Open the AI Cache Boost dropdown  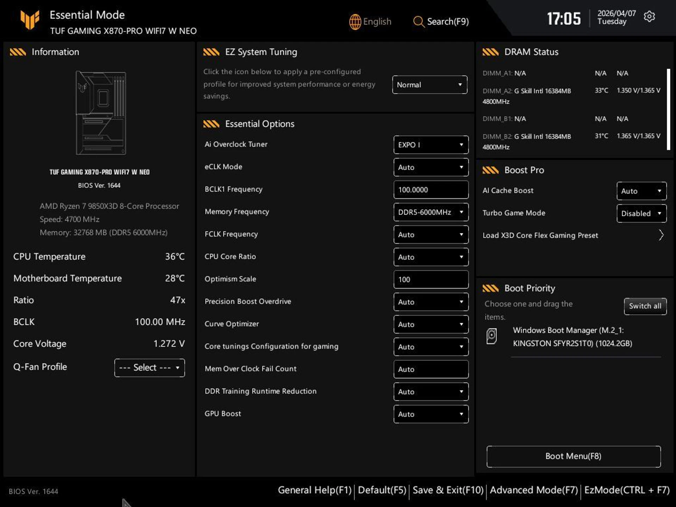pos(641,191)
